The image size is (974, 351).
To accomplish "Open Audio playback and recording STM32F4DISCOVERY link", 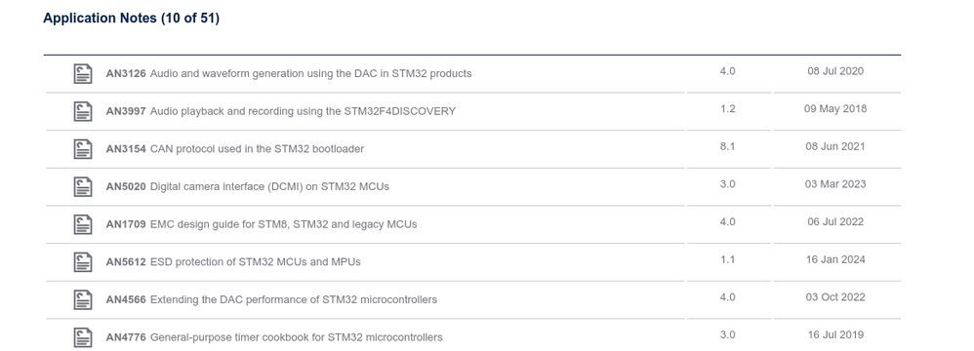I will 281,111.
